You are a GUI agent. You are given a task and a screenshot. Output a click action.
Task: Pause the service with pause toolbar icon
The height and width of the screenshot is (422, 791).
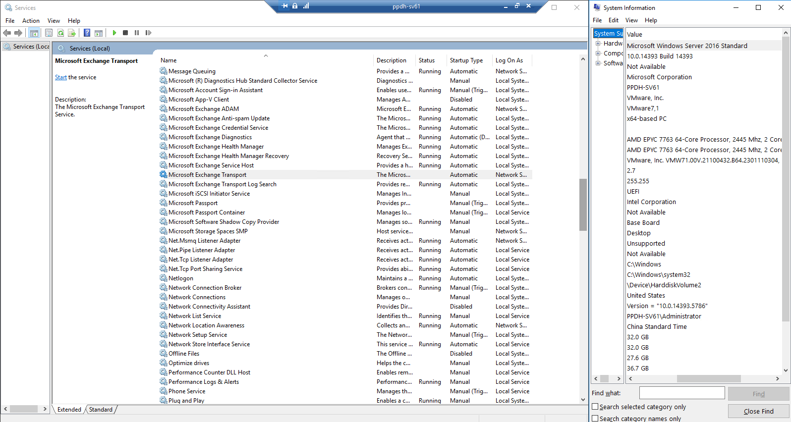137,33
